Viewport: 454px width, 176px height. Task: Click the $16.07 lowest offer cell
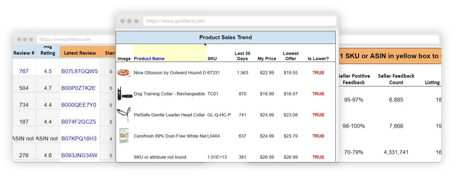(x=291, y=94)
